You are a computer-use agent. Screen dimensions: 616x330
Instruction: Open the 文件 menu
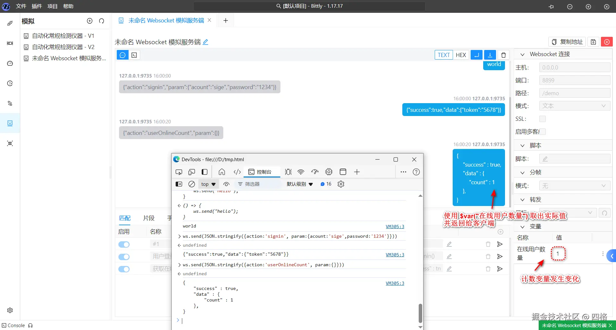pyautogui.click(x=21, y=6)
